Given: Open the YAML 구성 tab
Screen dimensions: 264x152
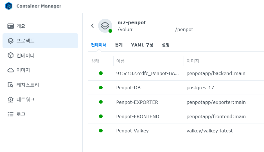Looking at the screenshot, I should pos(142,45).
